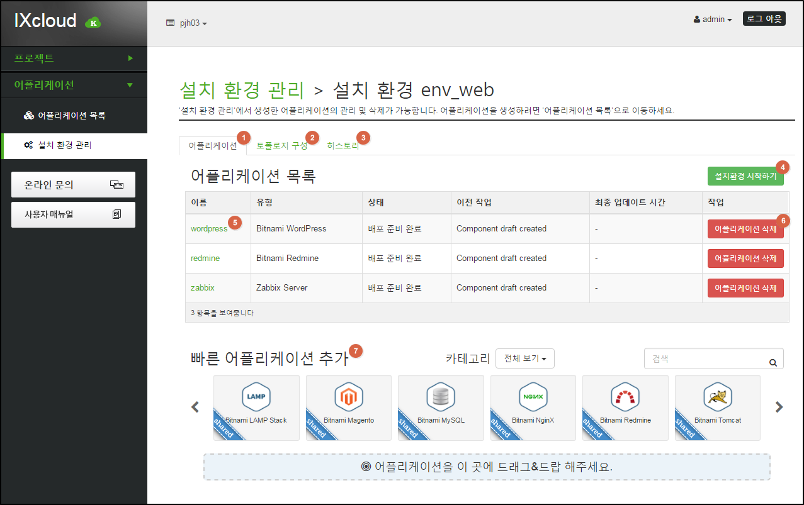The width and height of the screenshot is (804, 505).
Task: Click the 온라인 문의 button
Action: click(x=73, y=185)
